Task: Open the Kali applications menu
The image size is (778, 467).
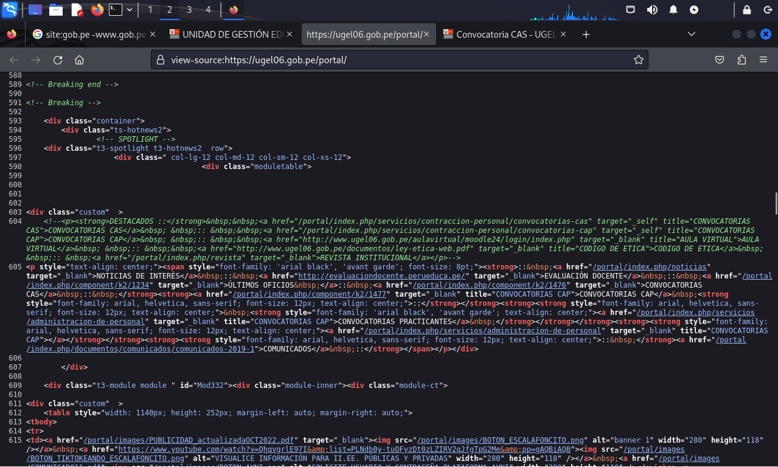Action: (x=10, y=10)
